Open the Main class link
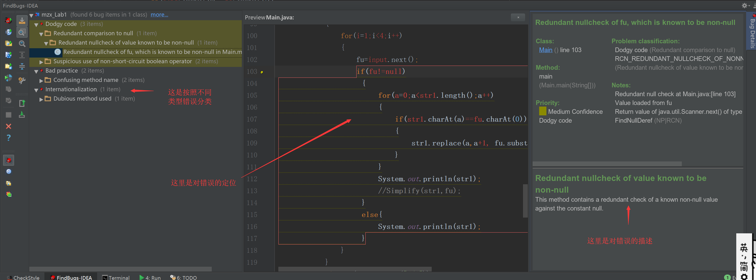Image resolution: width=756 pixels, height=280 pixels. [x=545, y=50]
